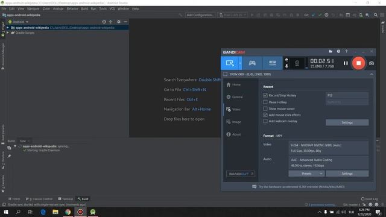Open the Version Control tool window tab
The width and height of the screenshot is (386, 217).
39,199
